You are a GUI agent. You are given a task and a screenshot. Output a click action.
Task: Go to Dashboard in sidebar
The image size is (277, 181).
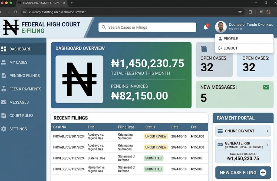coord(23,49)
